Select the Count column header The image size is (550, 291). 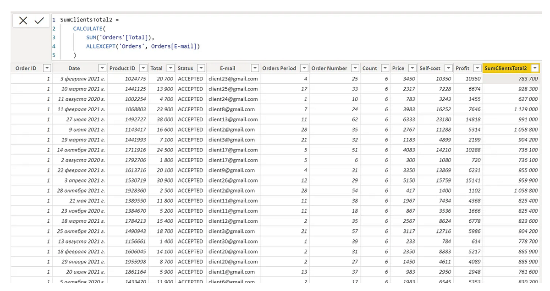pos(369,68)
